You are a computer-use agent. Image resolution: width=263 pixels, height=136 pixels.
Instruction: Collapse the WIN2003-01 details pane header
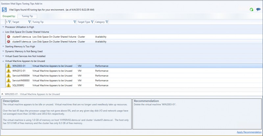pos(2,94)
